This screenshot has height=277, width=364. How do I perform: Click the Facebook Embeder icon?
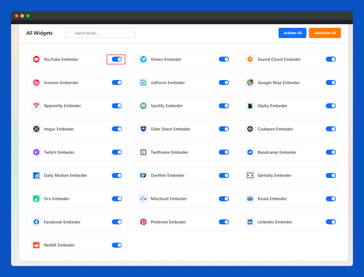point(36,222)
